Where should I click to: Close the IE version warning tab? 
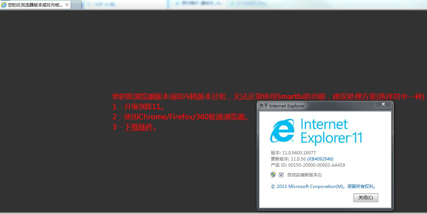(x=67, y=5)
